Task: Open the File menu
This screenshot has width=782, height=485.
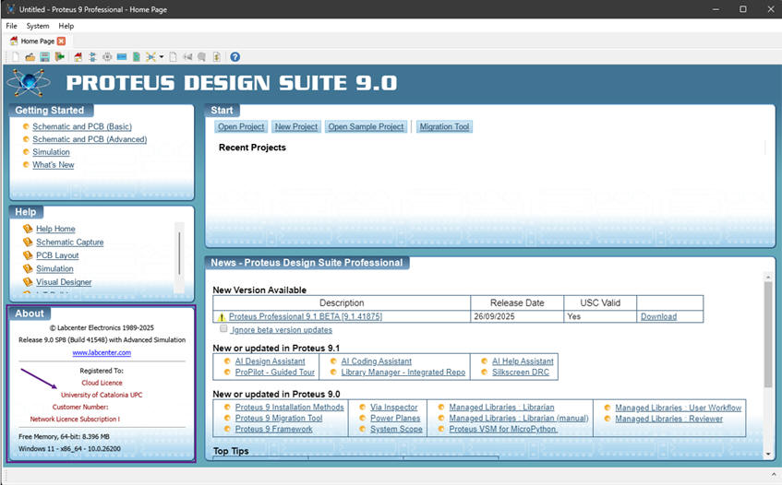Action: pyautogui.click(x=11, y=26)
